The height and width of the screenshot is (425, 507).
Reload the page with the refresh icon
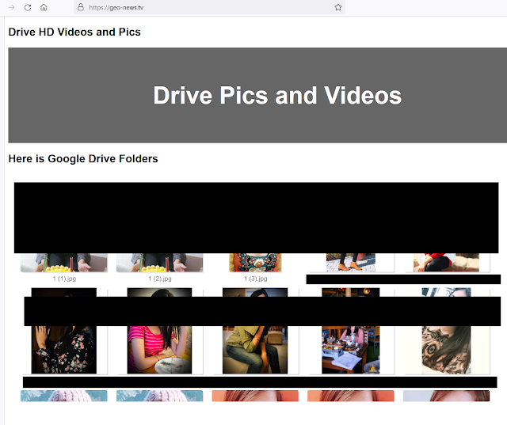pyautogui.click(x=28, y=7)
